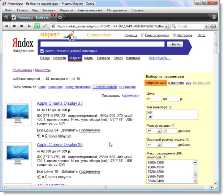224x196 pixels.
Task: Show results as картинками
Action: coord(130,96)
